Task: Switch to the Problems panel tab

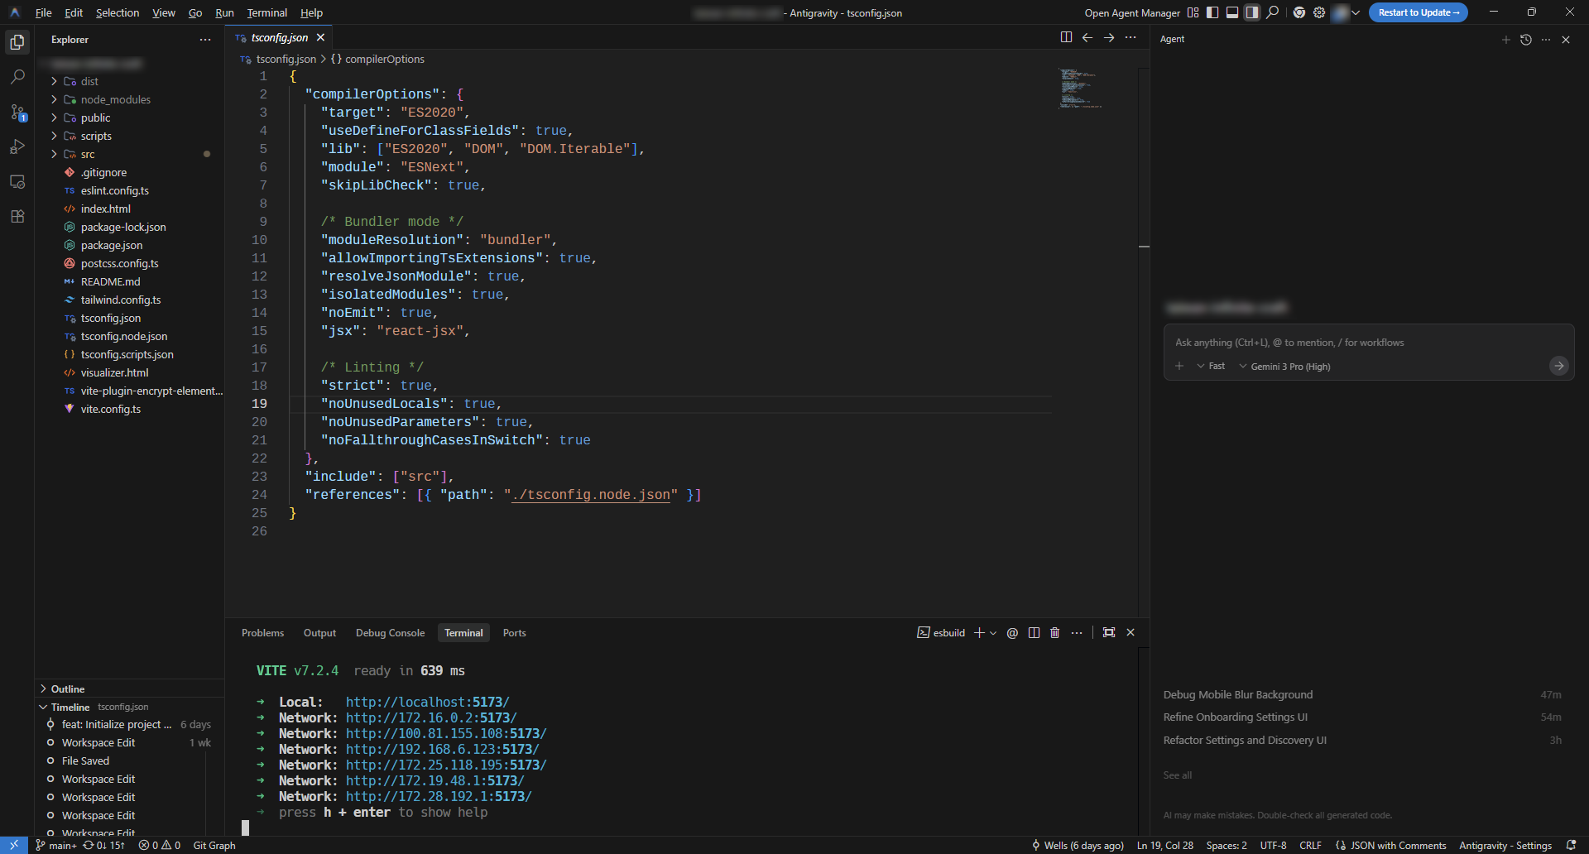Action: pos(262,633)
